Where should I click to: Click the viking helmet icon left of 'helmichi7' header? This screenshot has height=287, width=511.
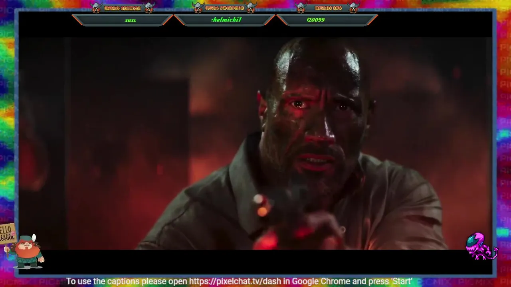pos(198,8)
